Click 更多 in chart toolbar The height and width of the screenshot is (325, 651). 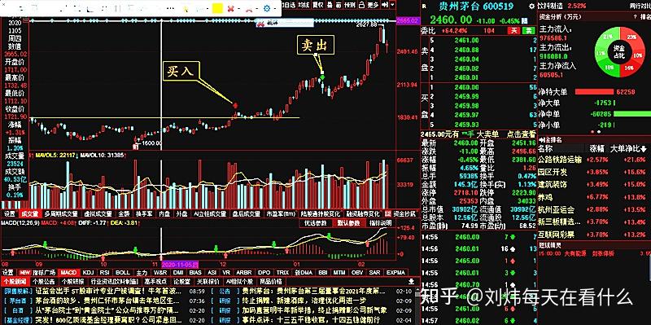(x=373, y=5)
